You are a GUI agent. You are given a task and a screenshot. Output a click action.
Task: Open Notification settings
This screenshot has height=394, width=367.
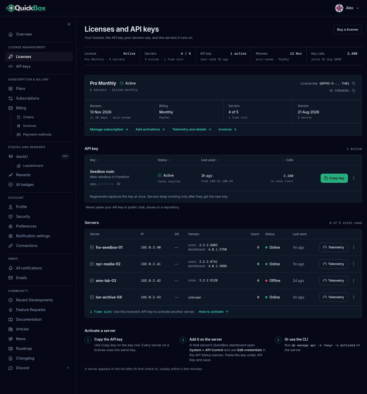(39, 236)
